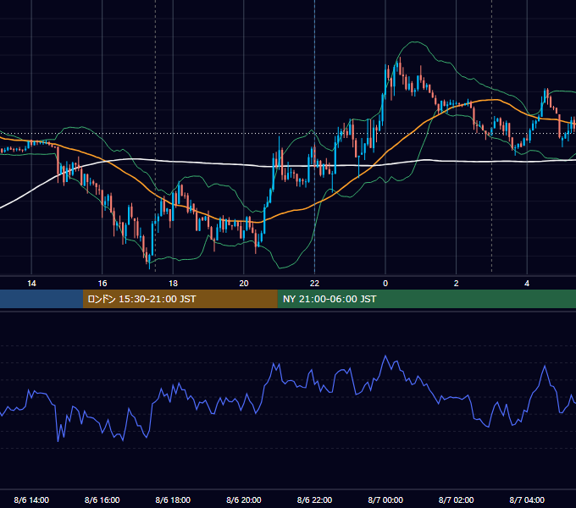This screenshot has height=508, width=576.
Task: Click the 8/6 18:00 indicator axis label
Action: (173, 500)
